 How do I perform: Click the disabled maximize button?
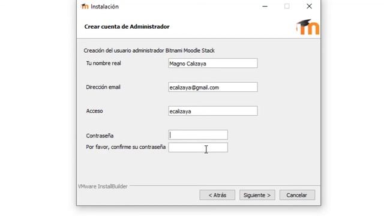pos(287,7)
